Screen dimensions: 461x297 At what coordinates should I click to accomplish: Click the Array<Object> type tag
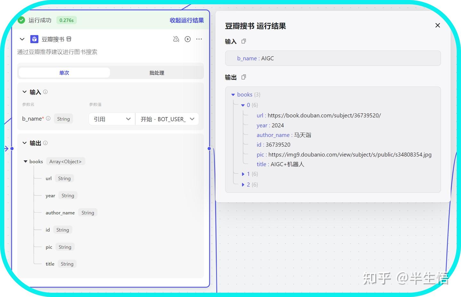(x=66, y=162)
